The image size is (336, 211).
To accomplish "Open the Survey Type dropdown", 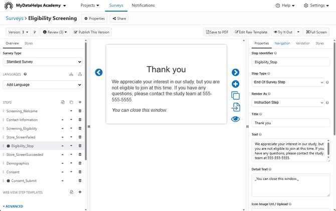I will click(x=43, y=62).
